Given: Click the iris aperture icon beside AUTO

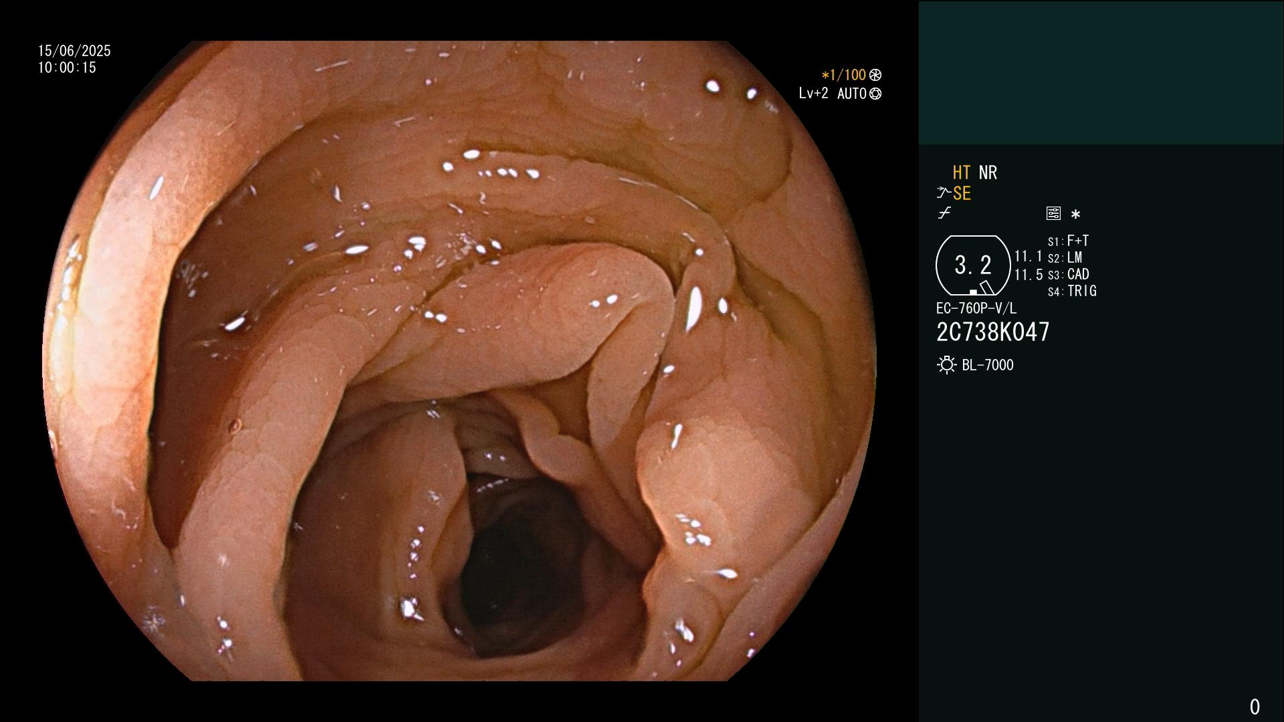Looking at the screenshot, I should coord(875,94).
